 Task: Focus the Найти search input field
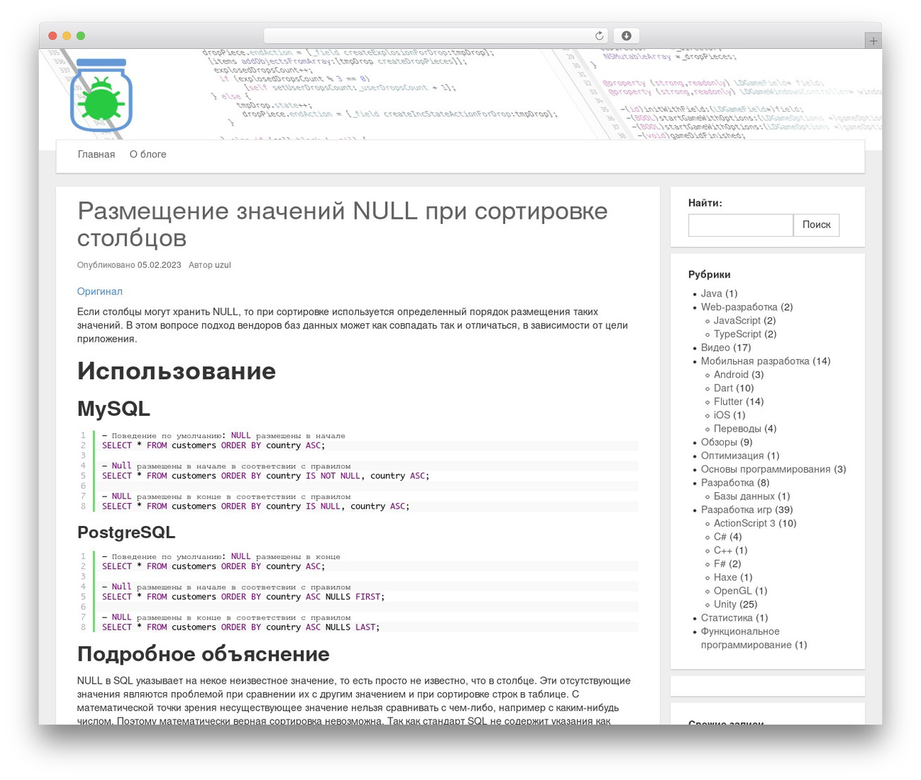740,225
